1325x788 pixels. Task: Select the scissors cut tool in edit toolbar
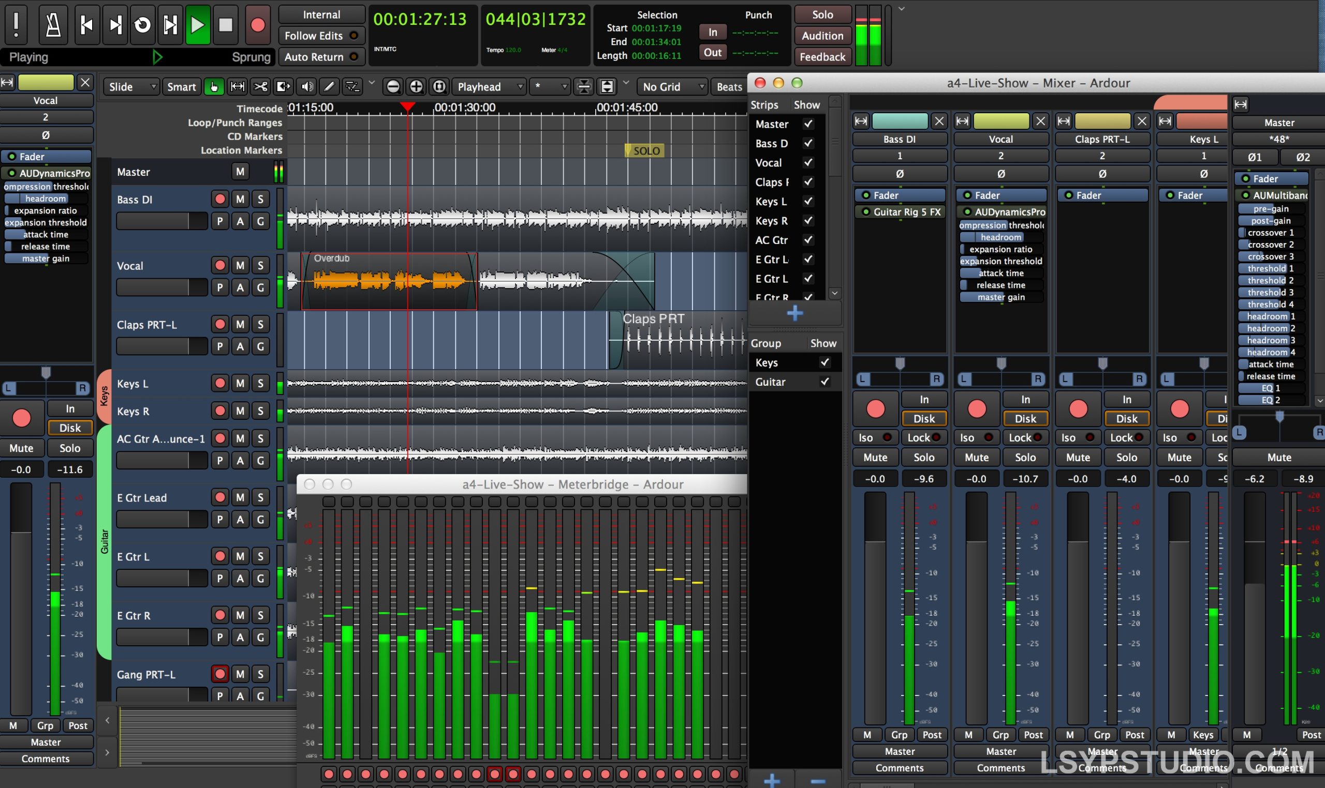260,86
